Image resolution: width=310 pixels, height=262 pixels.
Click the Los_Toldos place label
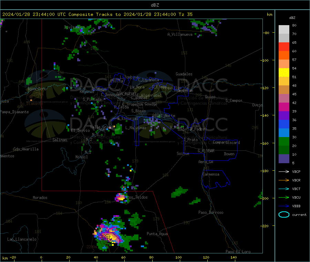pyautogui.click(x=138, y=197)
